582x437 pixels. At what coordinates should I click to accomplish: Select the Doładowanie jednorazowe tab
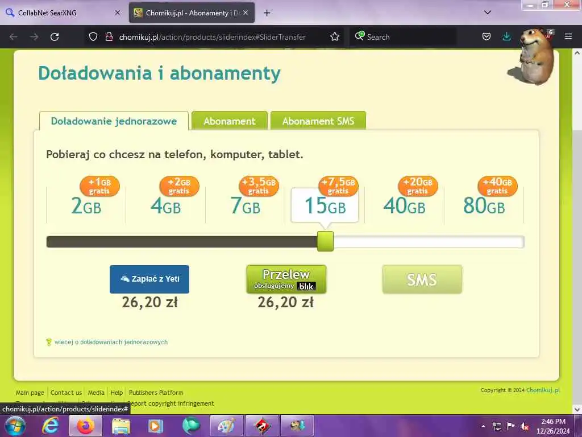click(114, 121)
